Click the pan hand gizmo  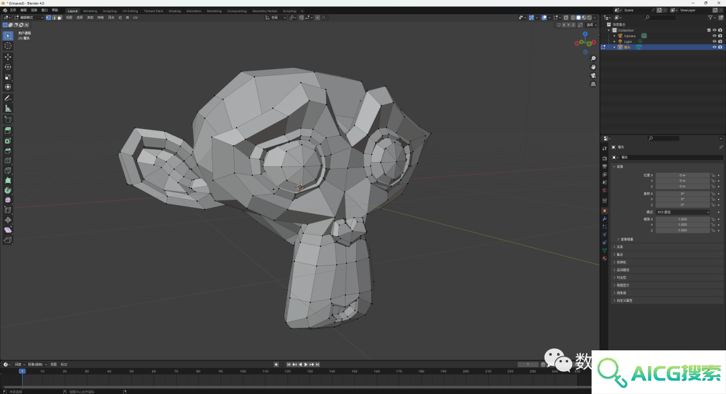[x=593, y=67]
